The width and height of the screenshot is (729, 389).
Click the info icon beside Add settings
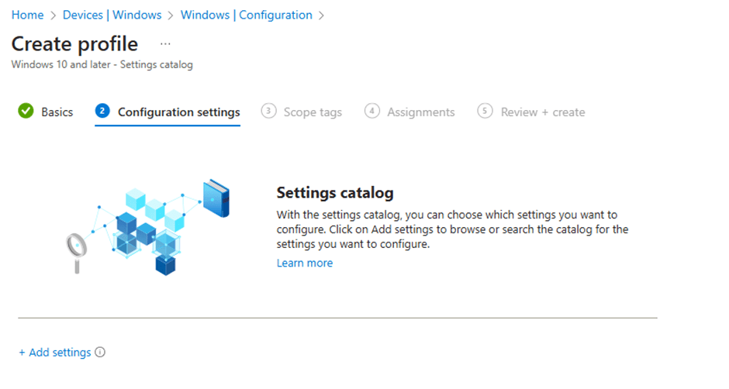[100, 353]
